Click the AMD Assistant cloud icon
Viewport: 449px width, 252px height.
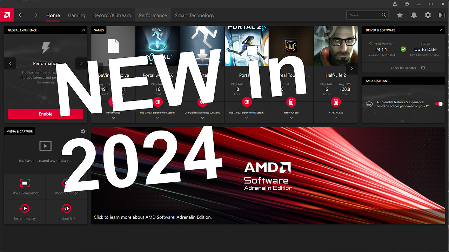click(x=369, y=104)
